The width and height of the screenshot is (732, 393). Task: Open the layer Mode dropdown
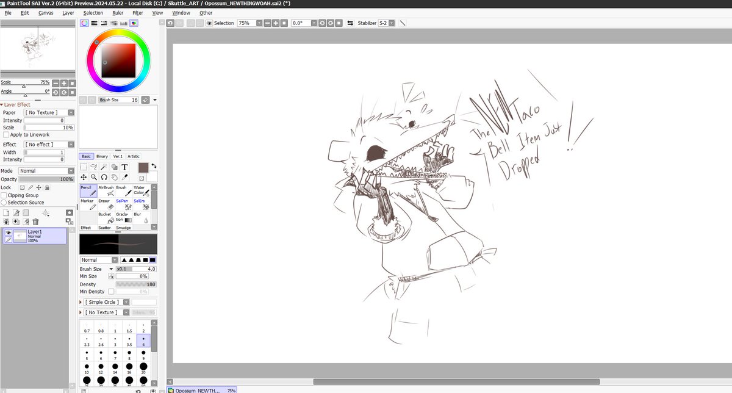(x=46, y=171)
